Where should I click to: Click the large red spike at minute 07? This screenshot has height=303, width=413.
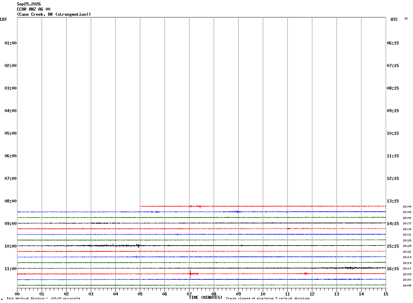[x=190, y=274]
